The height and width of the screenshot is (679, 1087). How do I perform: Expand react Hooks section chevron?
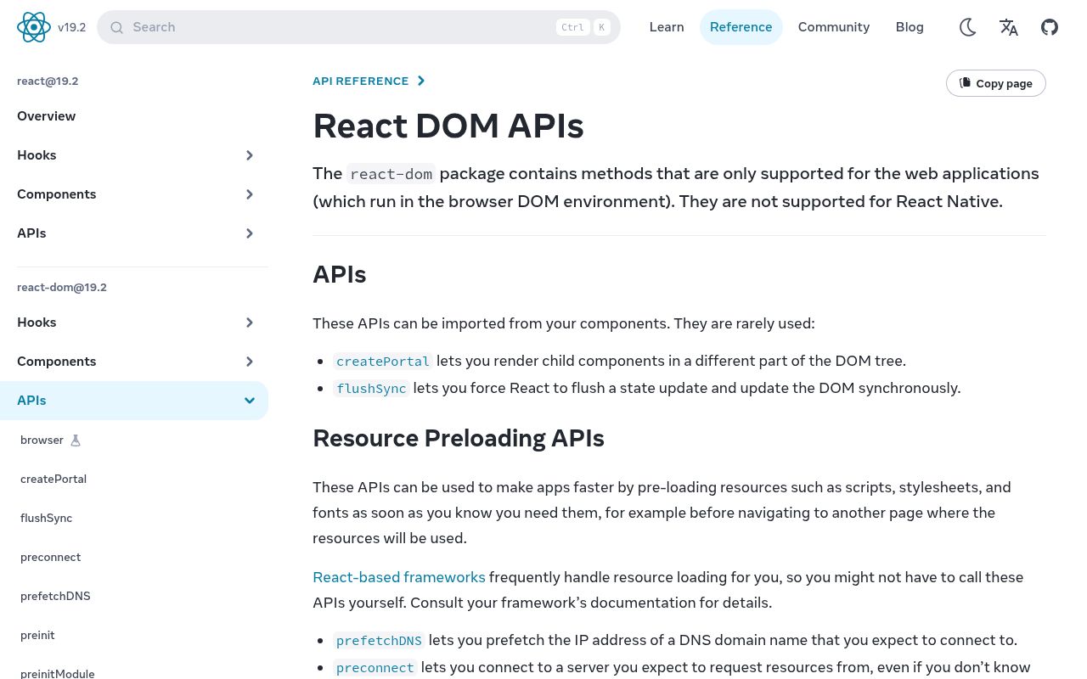coord(250,155)
